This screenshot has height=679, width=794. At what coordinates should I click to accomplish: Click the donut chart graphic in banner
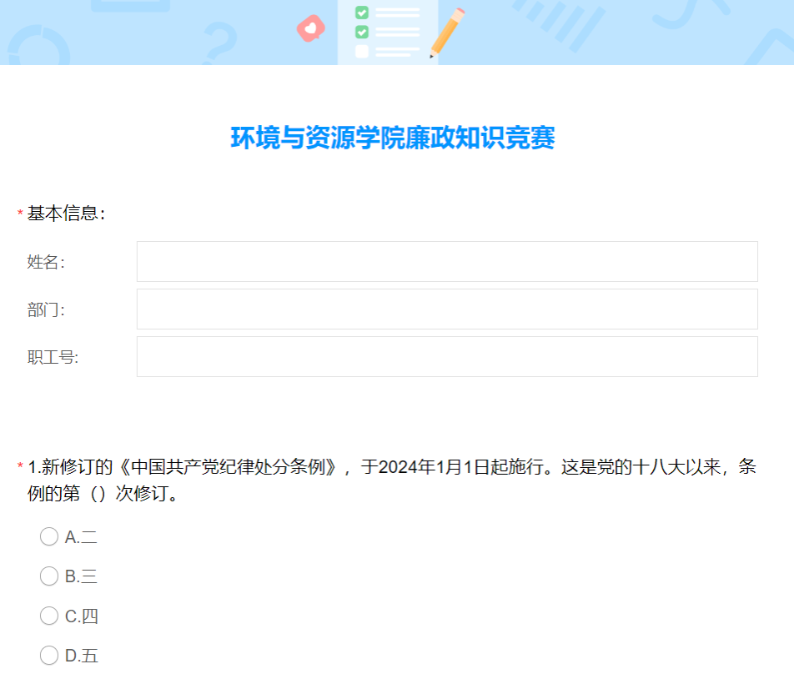click(x=38, y=47)
